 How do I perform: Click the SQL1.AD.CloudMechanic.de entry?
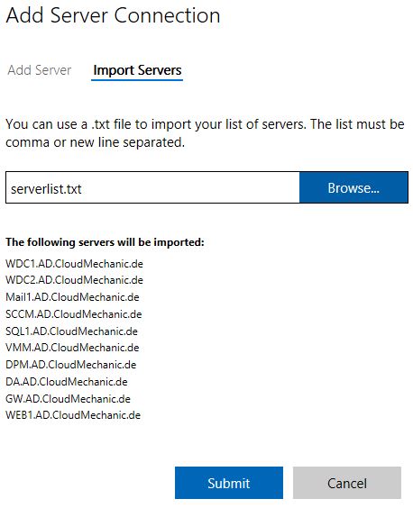tap(72, 331)
